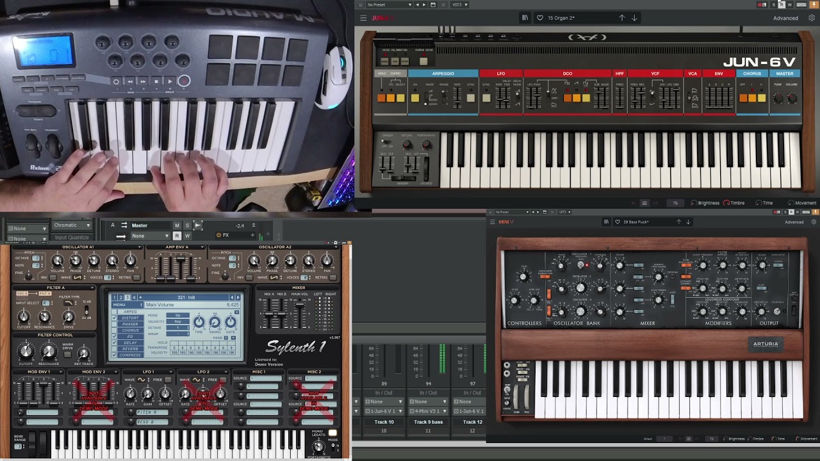Click Sylenth1 previous preset arrow
The width and height of the screenshot is (820, 461).
(x=232, y=297)
